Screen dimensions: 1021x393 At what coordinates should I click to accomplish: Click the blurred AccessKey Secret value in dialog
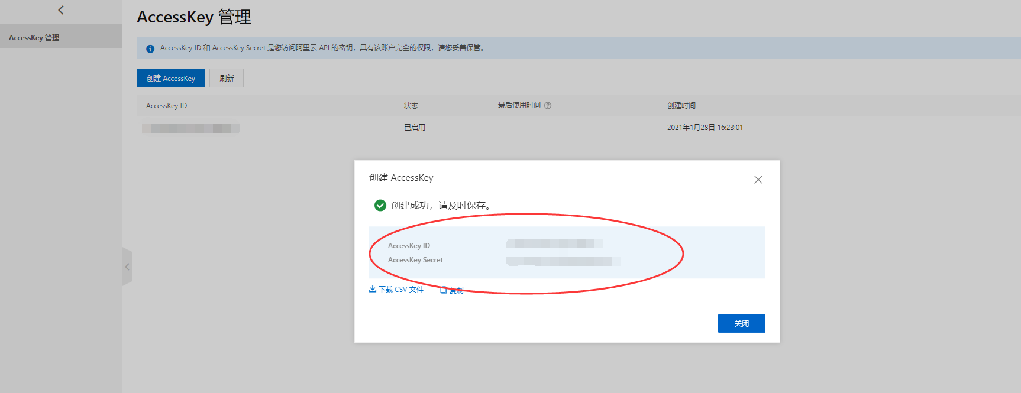pyautogui.click(x=563, y=261)
